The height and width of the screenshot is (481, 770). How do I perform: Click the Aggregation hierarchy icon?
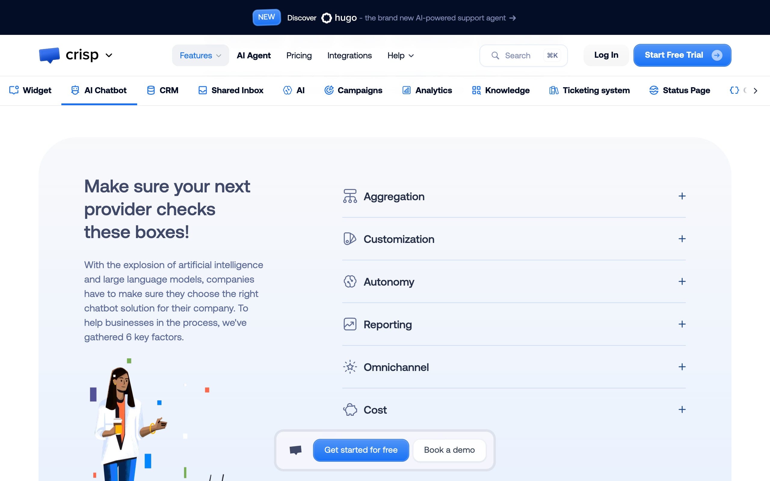point(350,196)
